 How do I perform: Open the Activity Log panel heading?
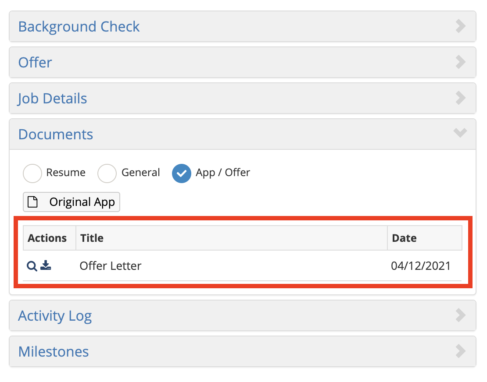55,315
